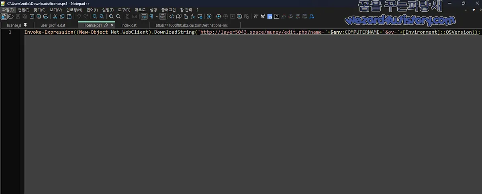Start macro recording with record icon
482x194 pixels.
pyautogui.click(x=219, y=16)
